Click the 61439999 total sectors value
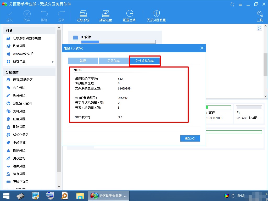268x201 pixels. pos(124,88)
